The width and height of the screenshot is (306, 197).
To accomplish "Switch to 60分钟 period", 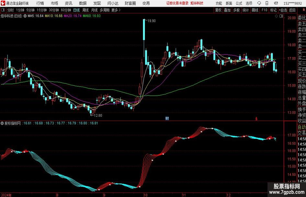I will pyautogui.click(x=66, y=10).
